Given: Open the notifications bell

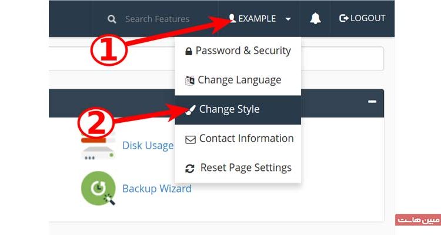Looking at the screenshot, I should [x=315, y=18].
